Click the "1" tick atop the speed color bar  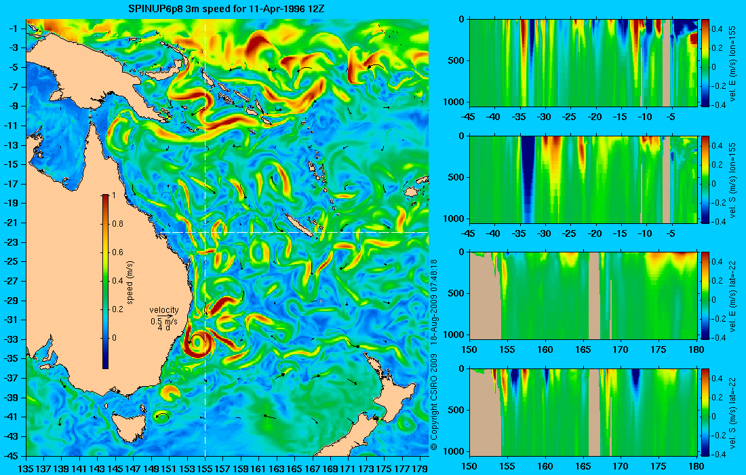pos(114,195)
